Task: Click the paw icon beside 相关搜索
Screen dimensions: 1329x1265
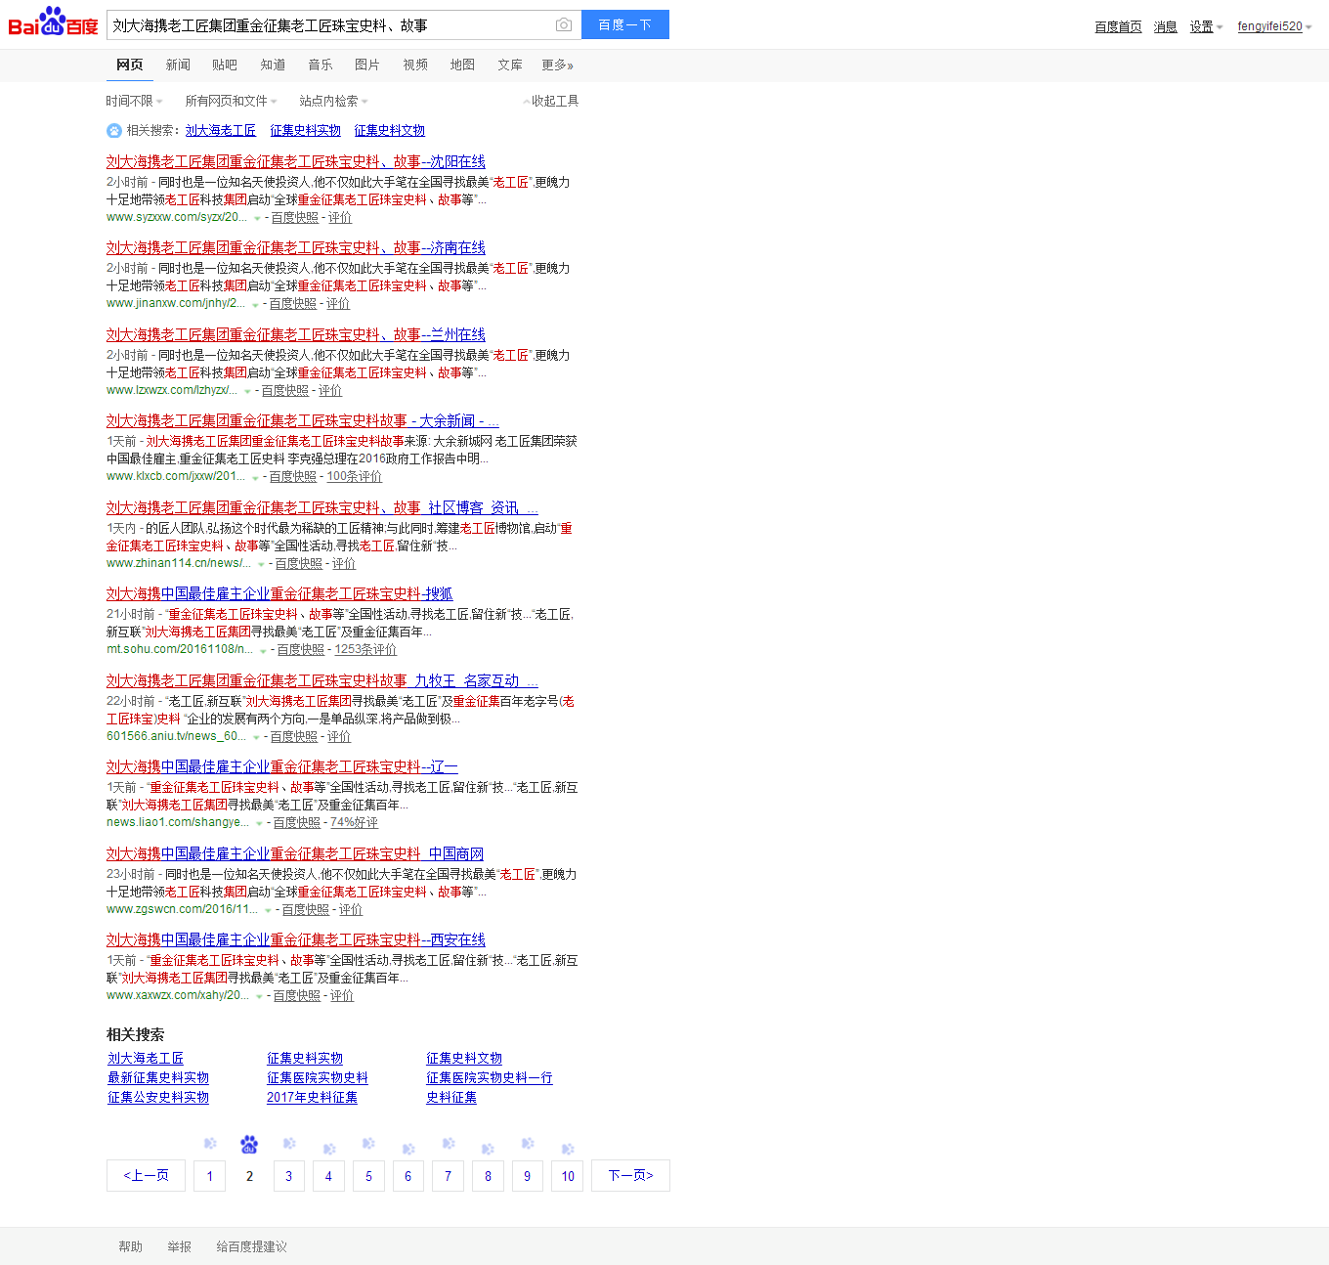Action: (x=114, y=131)
